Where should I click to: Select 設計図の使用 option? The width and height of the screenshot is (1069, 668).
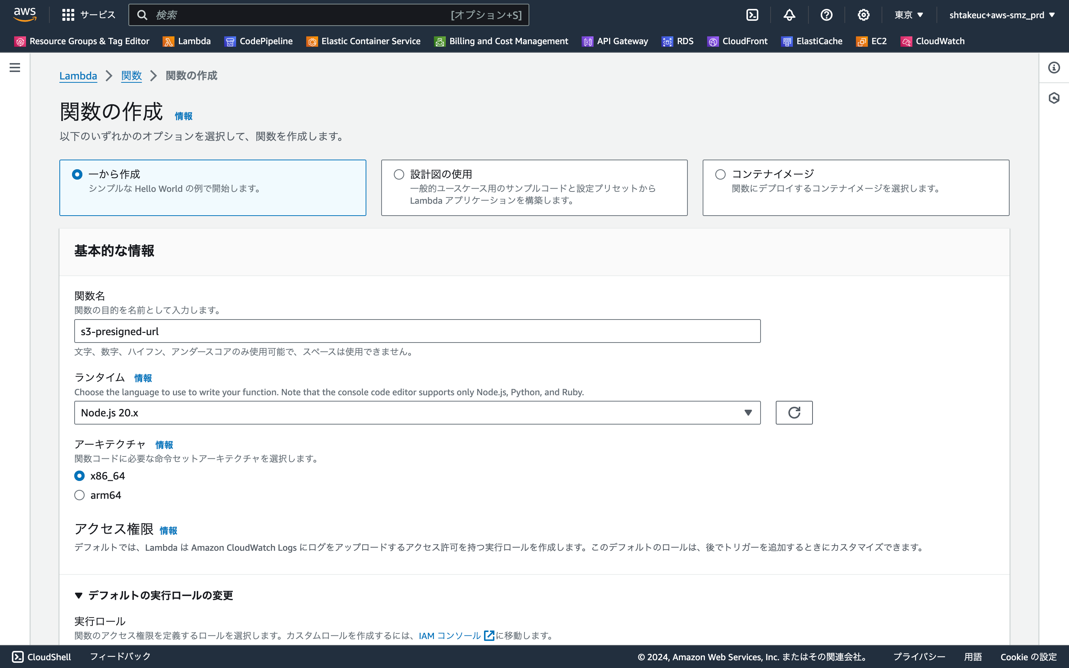click(399, 174)
